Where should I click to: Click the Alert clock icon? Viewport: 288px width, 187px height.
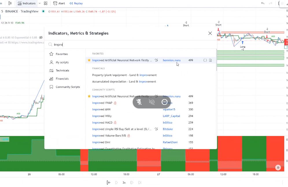click(55, 3)
